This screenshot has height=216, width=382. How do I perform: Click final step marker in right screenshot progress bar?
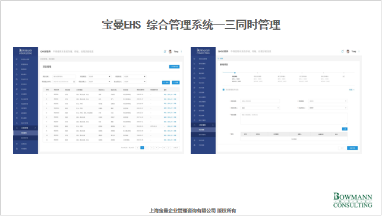[344, 73]
